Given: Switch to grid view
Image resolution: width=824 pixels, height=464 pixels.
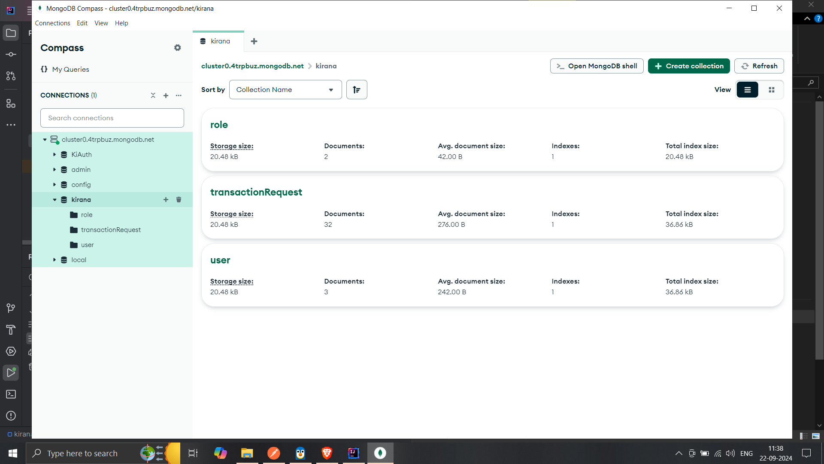Looking at the screenshot, I should coord(771,89).
